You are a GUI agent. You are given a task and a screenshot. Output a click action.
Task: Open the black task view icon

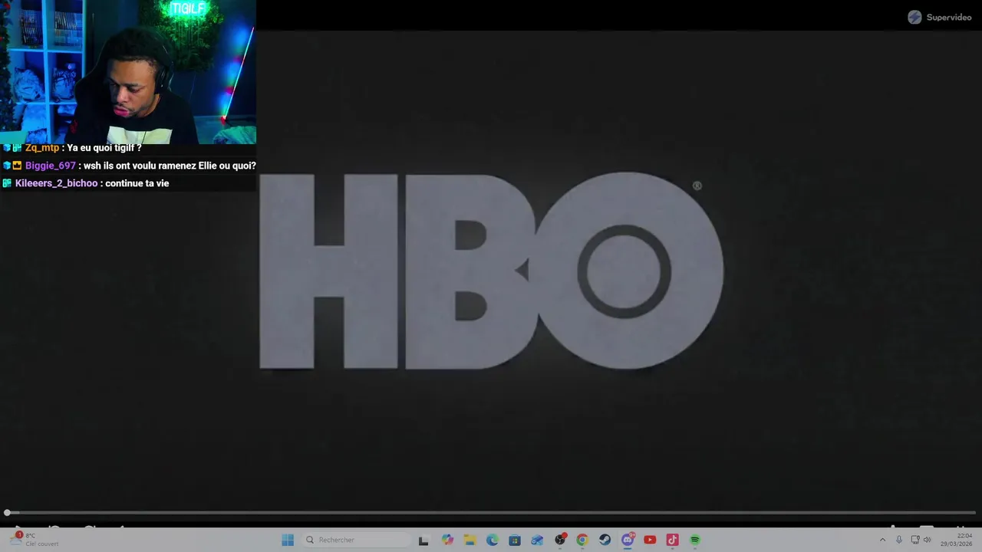423,540
